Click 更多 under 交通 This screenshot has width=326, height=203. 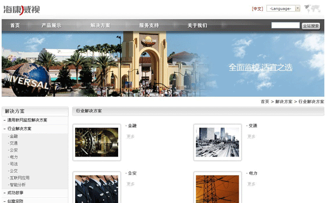point(252,136)
